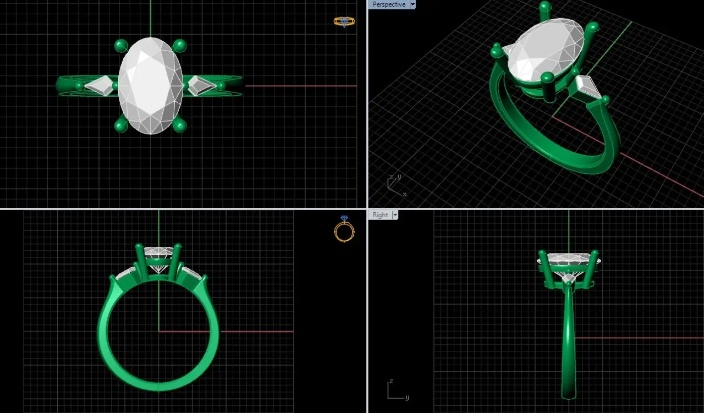Open the Right viewport dropdown arrow

click(395, 215)
